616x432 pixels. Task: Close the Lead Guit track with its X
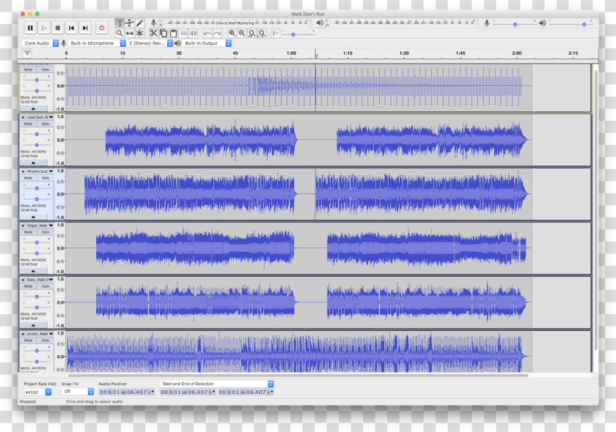tap(23, 117)
